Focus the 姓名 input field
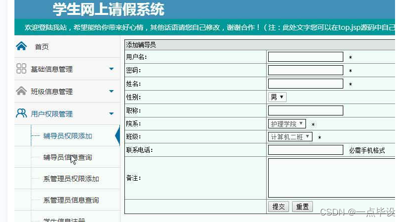The image size is (403, 222). [305, 84]
